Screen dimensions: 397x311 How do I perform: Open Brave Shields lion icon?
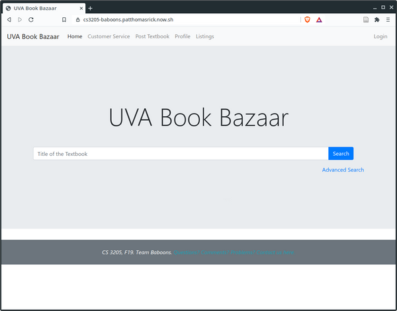(x=308, y=20)
